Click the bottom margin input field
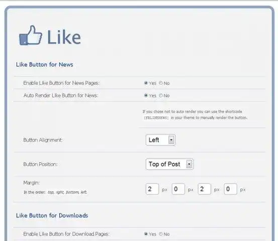The image size is (278, 241). click(204, 189)
